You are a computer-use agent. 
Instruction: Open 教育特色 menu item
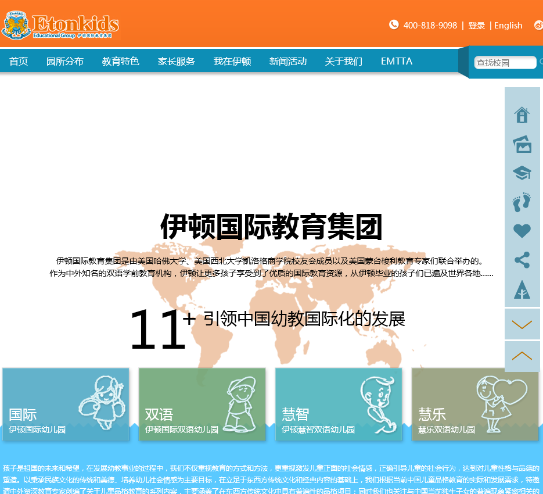click(121, 62)
